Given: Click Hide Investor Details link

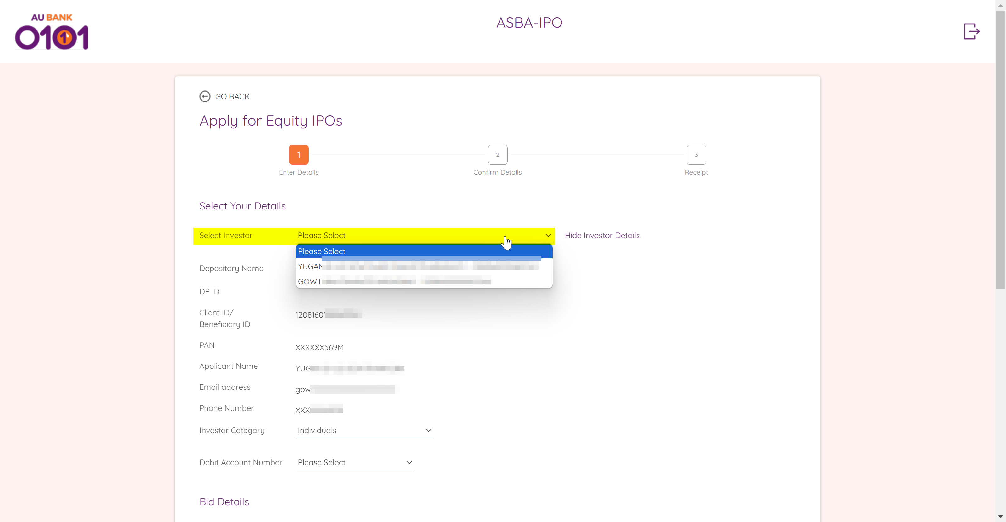Looking at the screenshot, I should click(x=602, y=235).
